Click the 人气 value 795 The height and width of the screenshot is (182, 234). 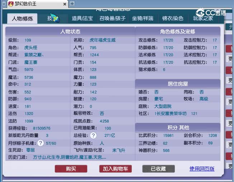(x=93, y=48)
